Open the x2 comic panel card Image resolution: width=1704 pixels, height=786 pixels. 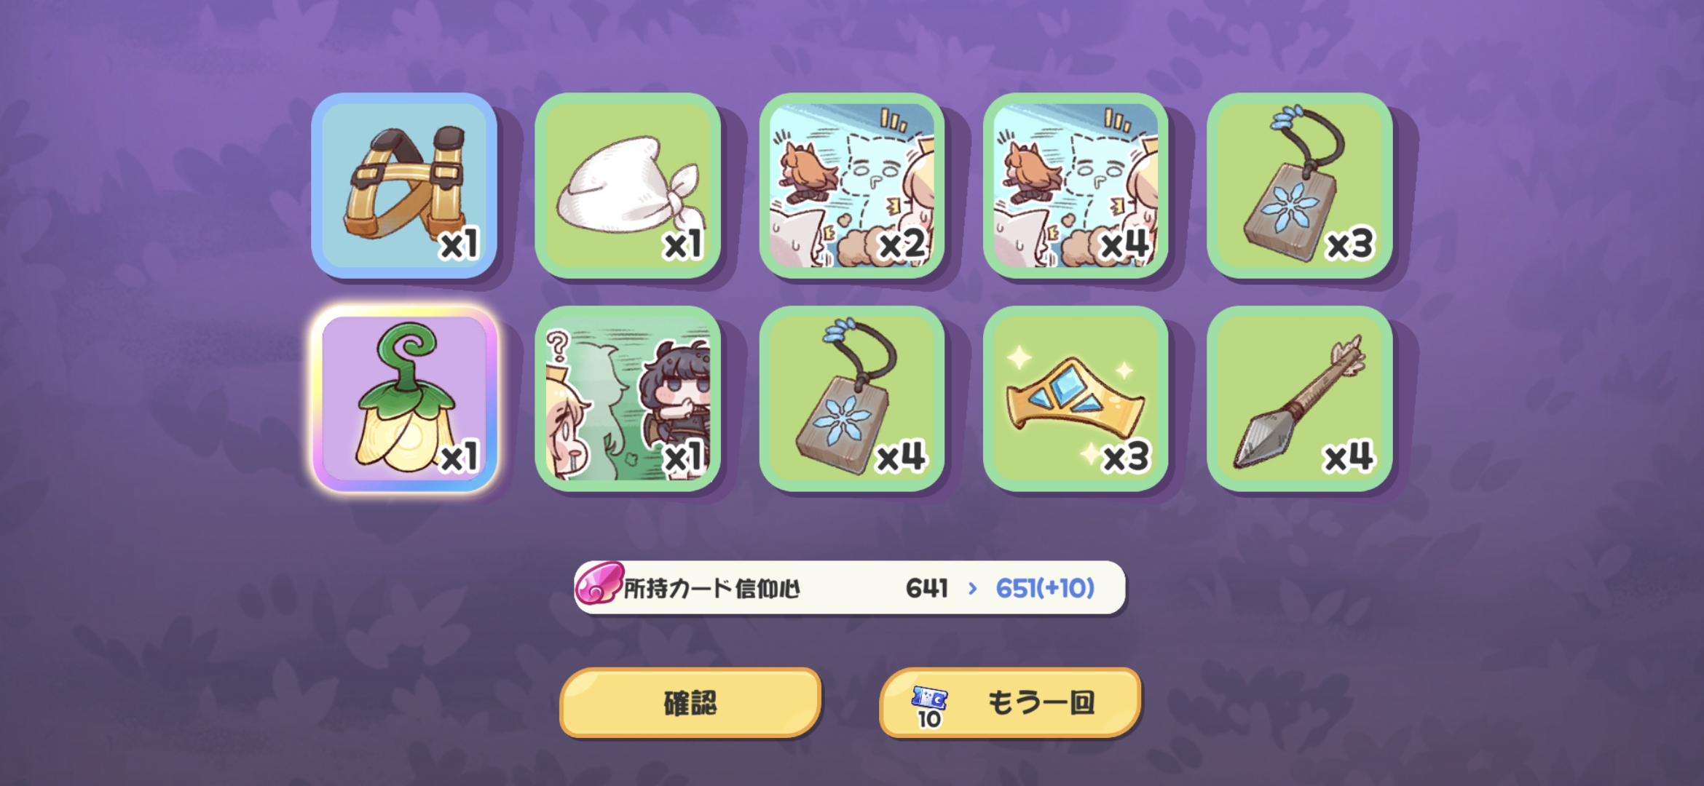click(852, 186)
